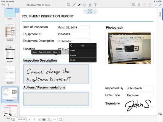Viewport: 163px width, 122px height.
Task: Select the PC monitor photograph
Action: pos(129,48)
